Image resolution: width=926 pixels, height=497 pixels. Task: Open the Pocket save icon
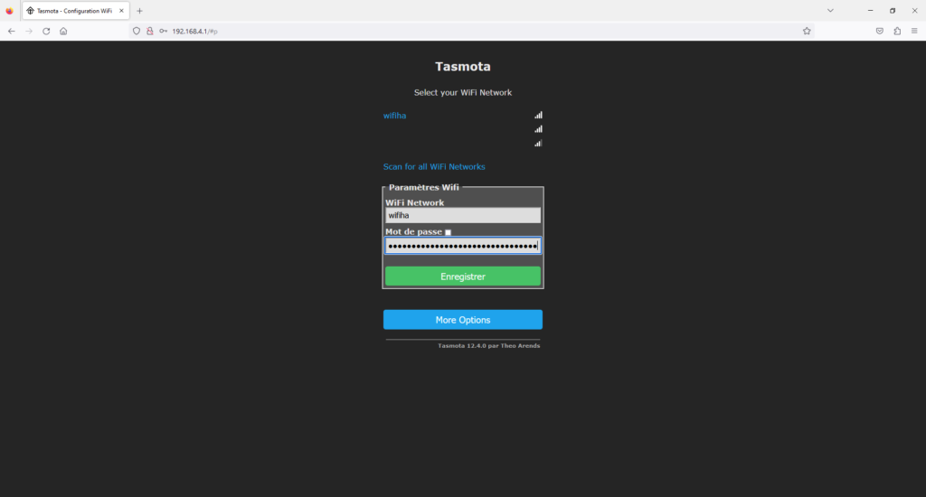coord(880,32)
